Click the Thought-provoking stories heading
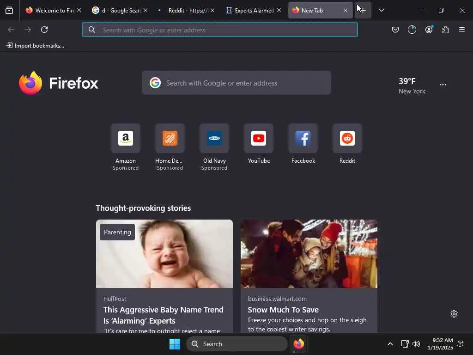The image size is (473, 355). 143,208
